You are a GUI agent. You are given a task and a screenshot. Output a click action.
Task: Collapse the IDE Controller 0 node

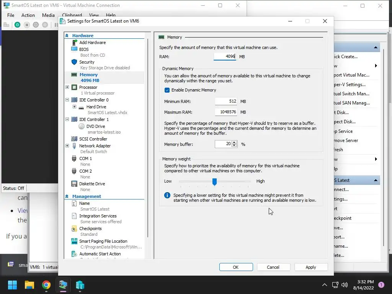[67, 100]
